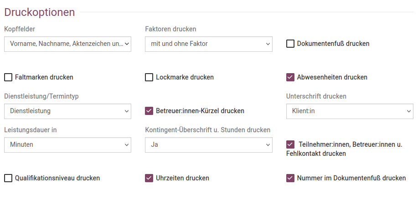Toggle Lockmarke drucken checkbox

point(149,77)
